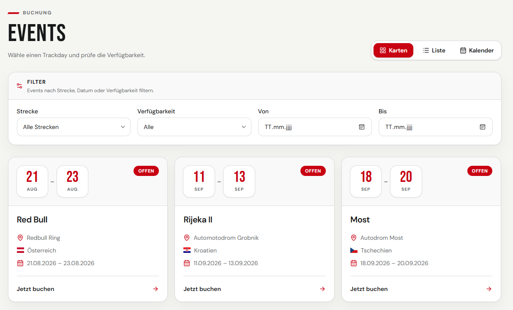Click the Bis date input field

436,127
